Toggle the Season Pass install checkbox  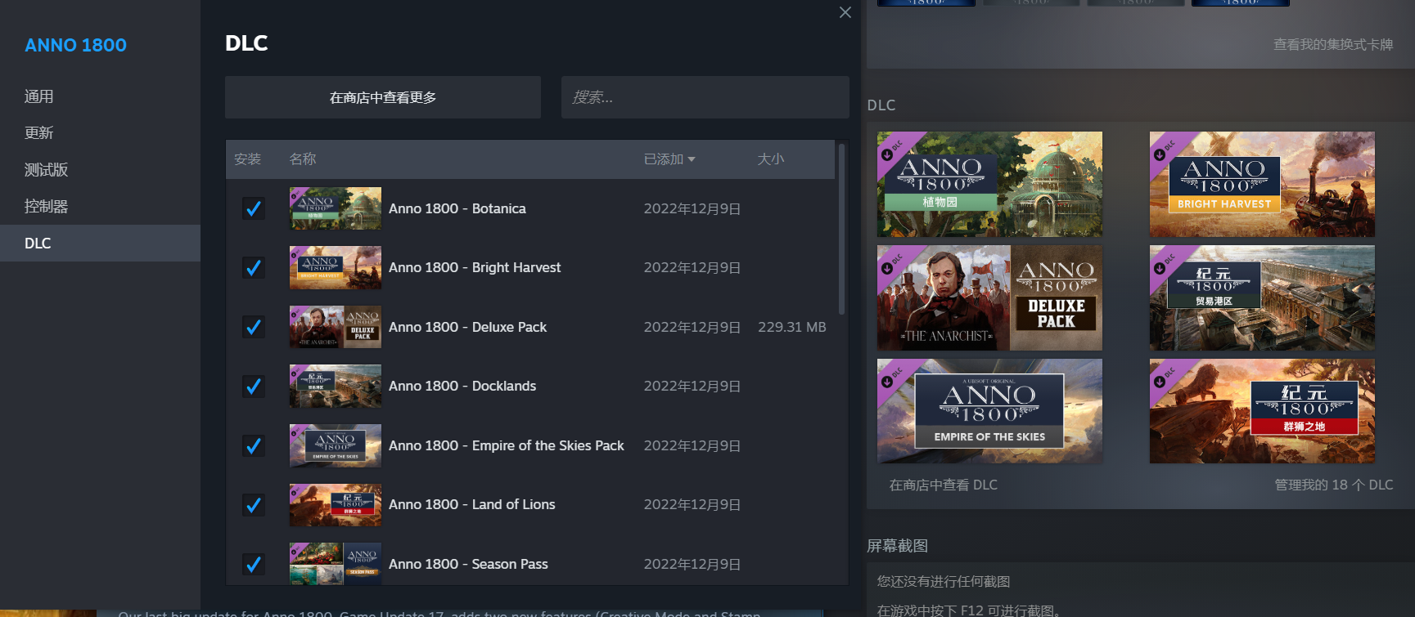pos(254,564)
